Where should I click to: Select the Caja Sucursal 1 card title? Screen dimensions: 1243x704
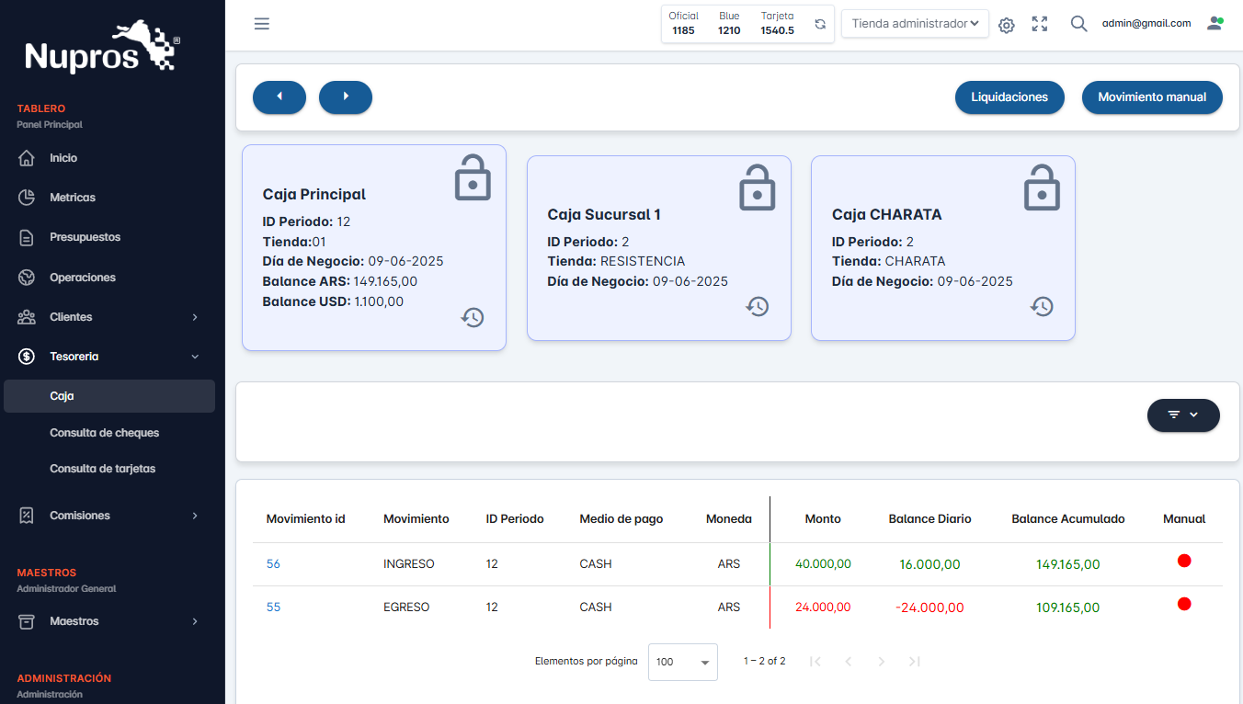click(x=604, y=215)
